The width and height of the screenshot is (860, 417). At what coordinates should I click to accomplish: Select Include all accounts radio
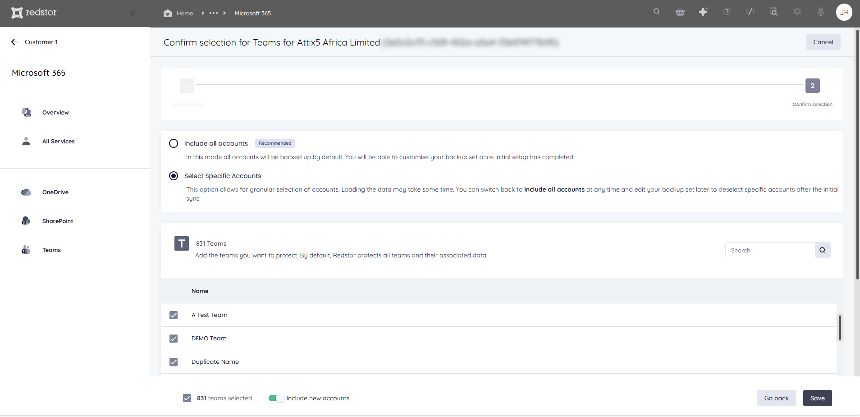(x=174, y=143)
